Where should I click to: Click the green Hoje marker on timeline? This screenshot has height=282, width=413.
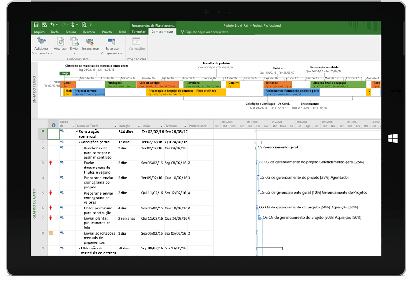[x=65, y=74]
